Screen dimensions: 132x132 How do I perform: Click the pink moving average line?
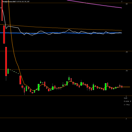coord(94,4)
